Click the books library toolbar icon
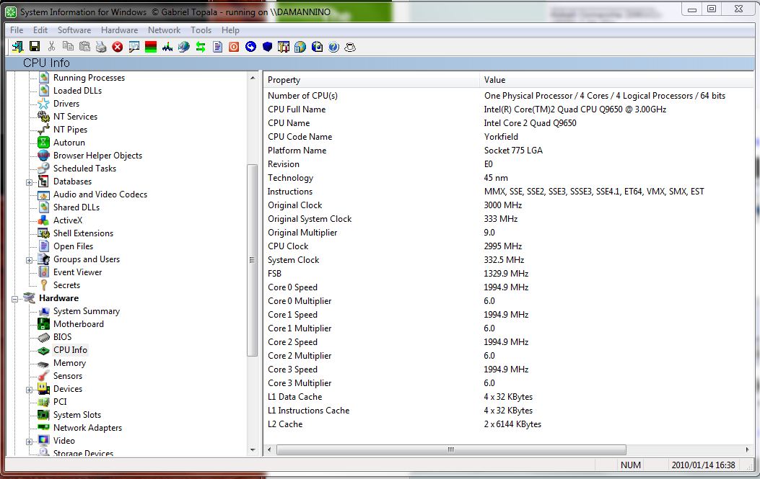 (284, 47)
